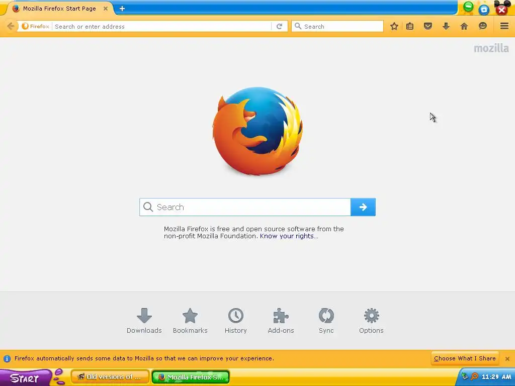Open the toolbar downloads arrow icon
Image resolution: width=515 pixels, height=386 pixels.
click(x=446, y=26)
